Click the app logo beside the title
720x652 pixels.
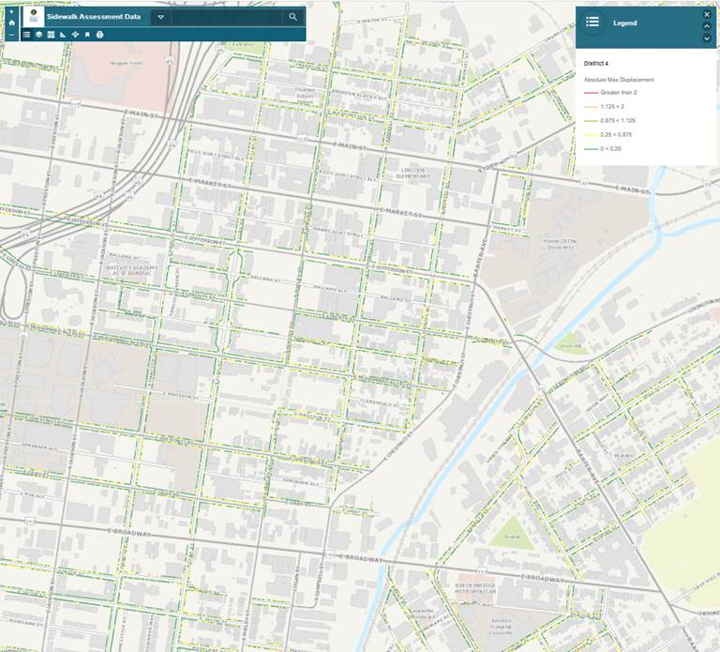[34, 17]
